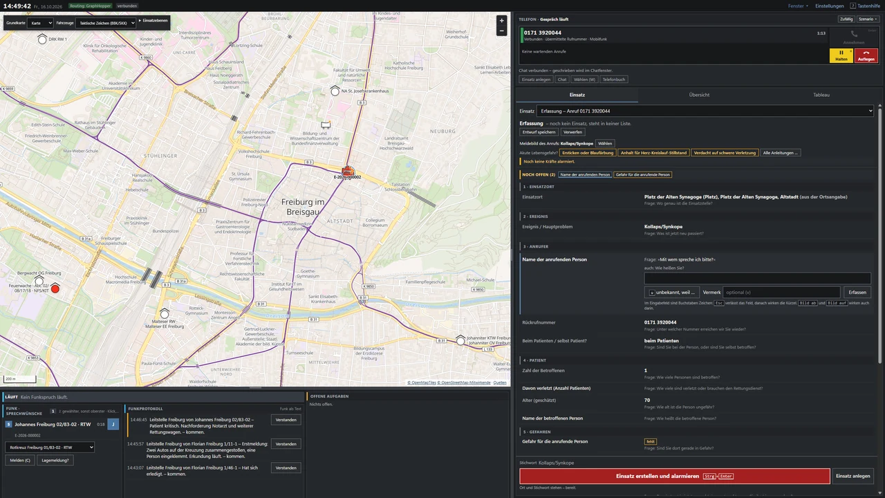
Task: Open the Fenster menu
Action: [x=798, y=6]
